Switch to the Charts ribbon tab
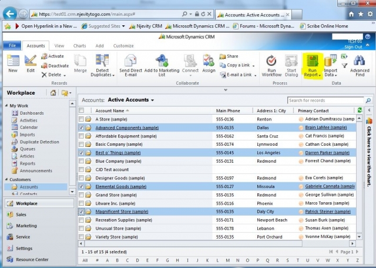This screenshot has height=268, width=376. coord(79,46)
